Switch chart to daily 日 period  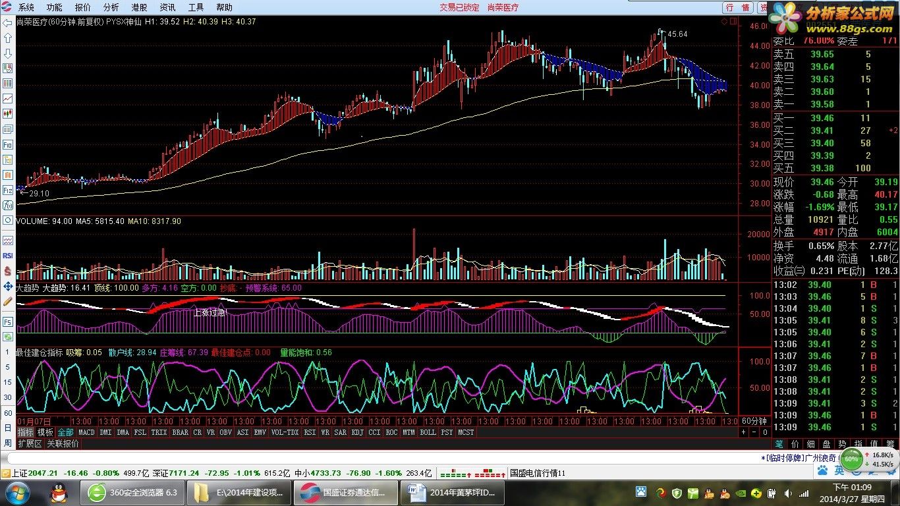coord(8,428)
